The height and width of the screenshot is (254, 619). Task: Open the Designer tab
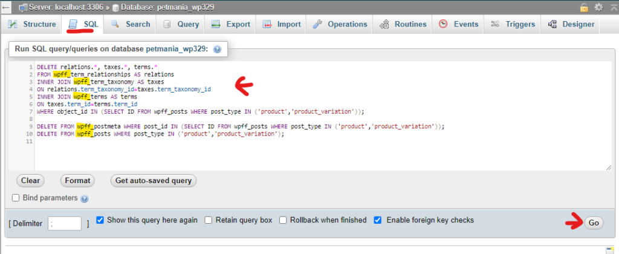pyautogui.click(x=571, y=24)
